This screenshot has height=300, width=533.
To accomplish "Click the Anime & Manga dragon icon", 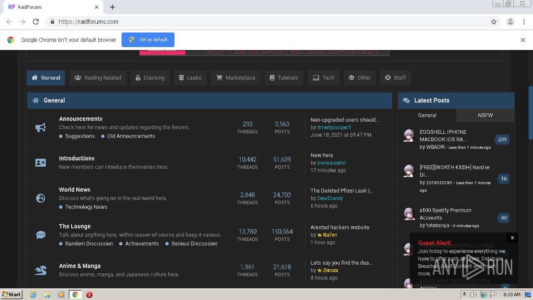I will coord(40,270).
